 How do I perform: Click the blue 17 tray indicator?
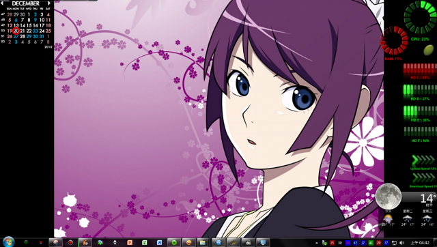(x=363, y=243)
